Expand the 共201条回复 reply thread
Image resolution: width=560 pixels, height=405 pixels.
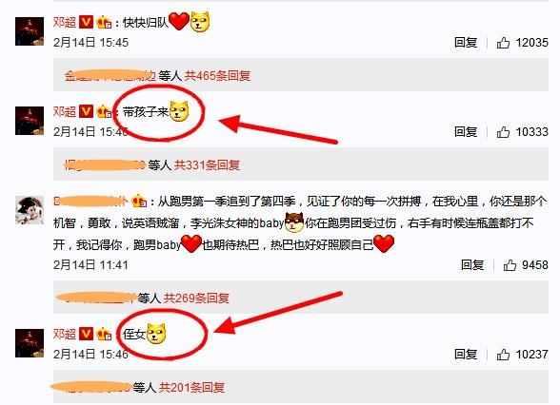pyautogui.click(x=191, y=387)
